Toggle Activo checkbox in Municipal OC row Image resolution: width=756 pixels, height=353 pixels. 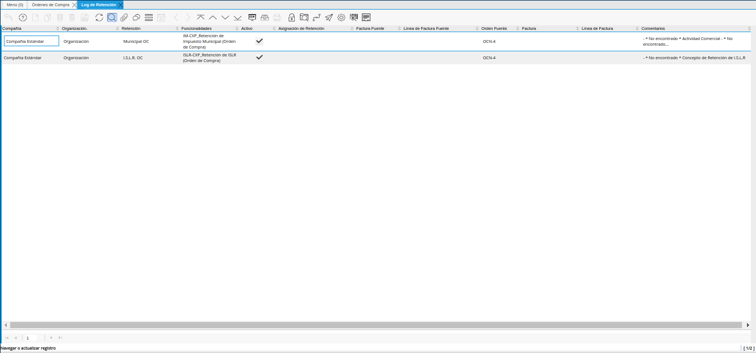pyautogui.click(x=259, y=41)
